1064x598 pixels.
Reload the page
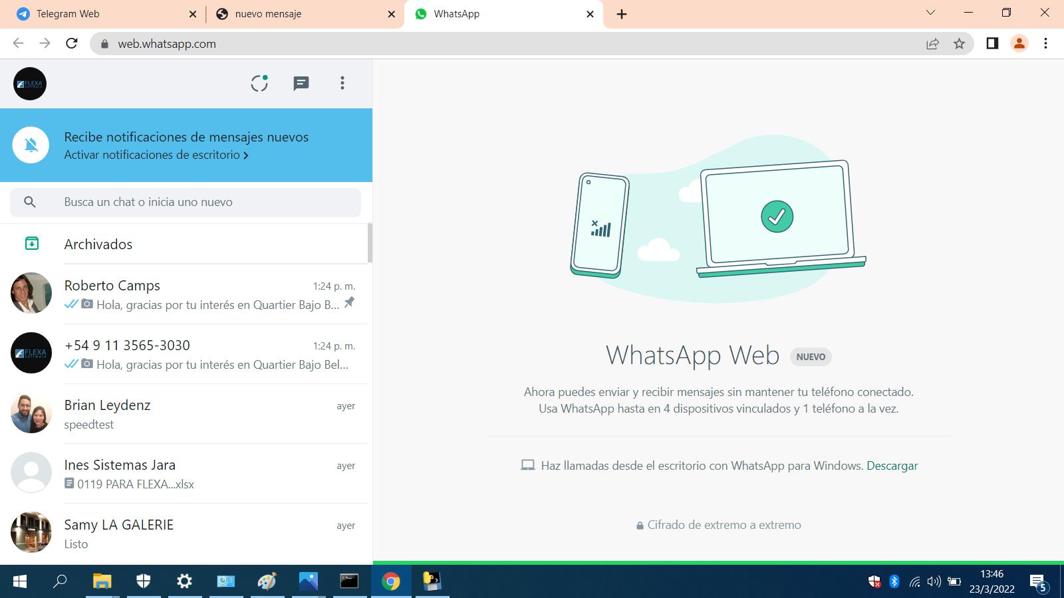point(72,43)
